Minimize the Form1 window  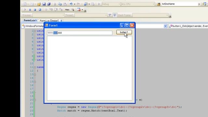pos(122,25)
